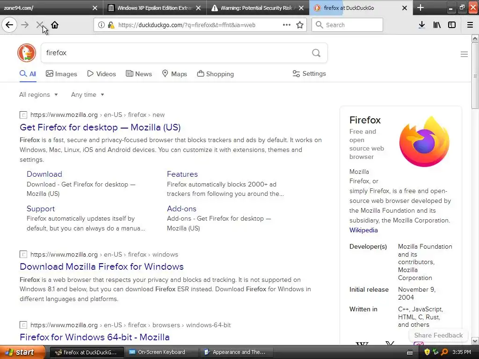Click the mozilla.org firefox windows URL breadcrumb
The image size is (479, 359).
coord(104,254)
